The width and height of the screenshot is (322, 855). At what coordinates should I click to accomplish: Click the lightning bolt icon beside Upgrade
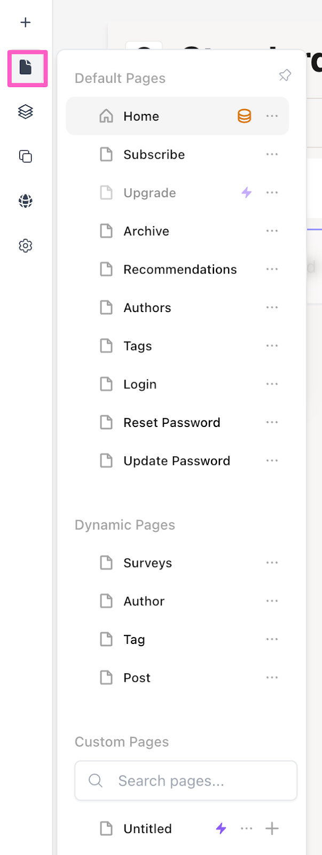coord(246,192)
